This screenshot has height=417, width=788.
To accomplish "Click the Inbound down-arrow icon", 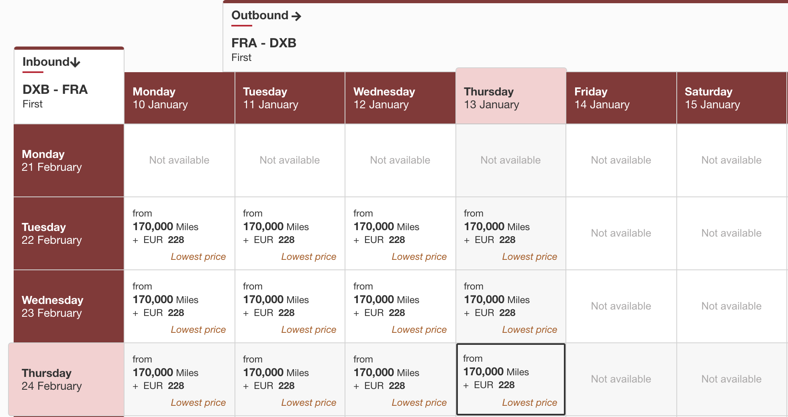I will click(75, 62).
